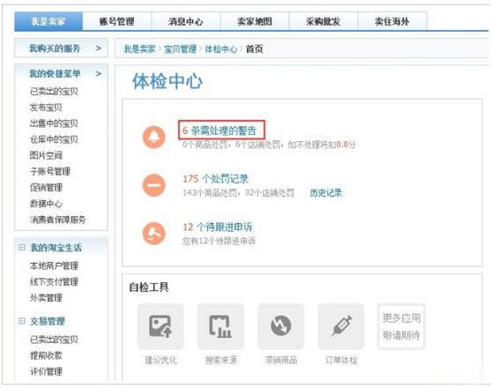
Task: Open 175 个处罚记录 link
Action: tap(215, 179)
